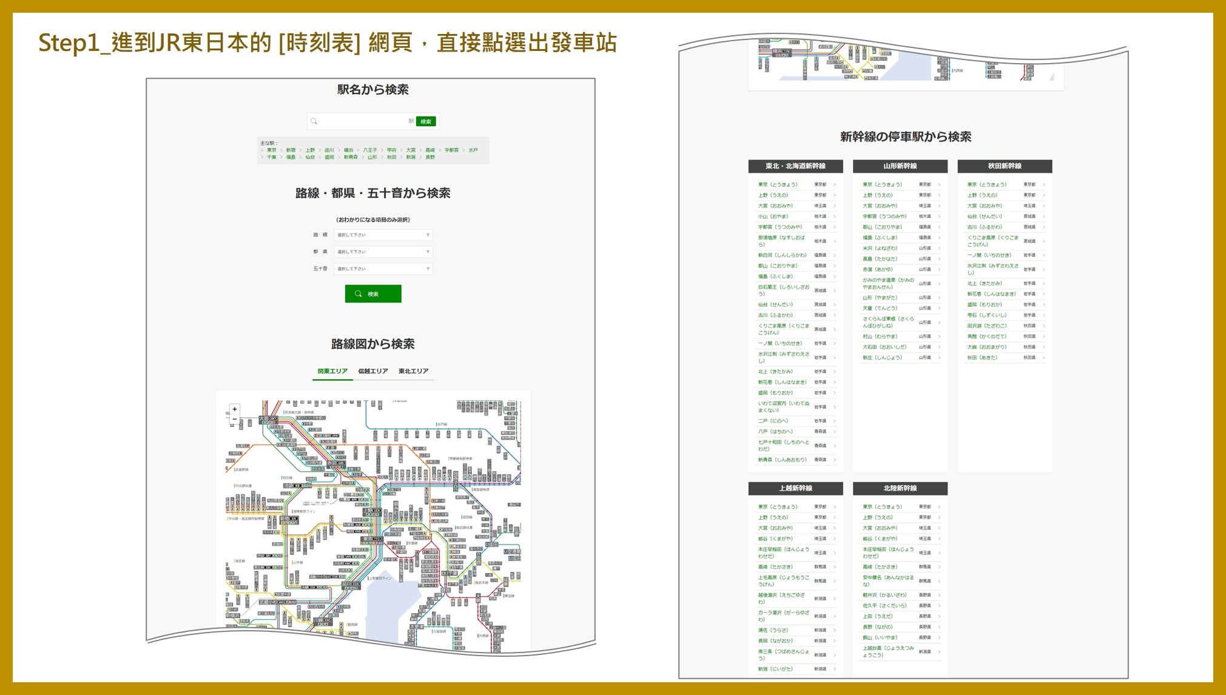
Task: Click the 新宿 main station link
Action: 291,150
